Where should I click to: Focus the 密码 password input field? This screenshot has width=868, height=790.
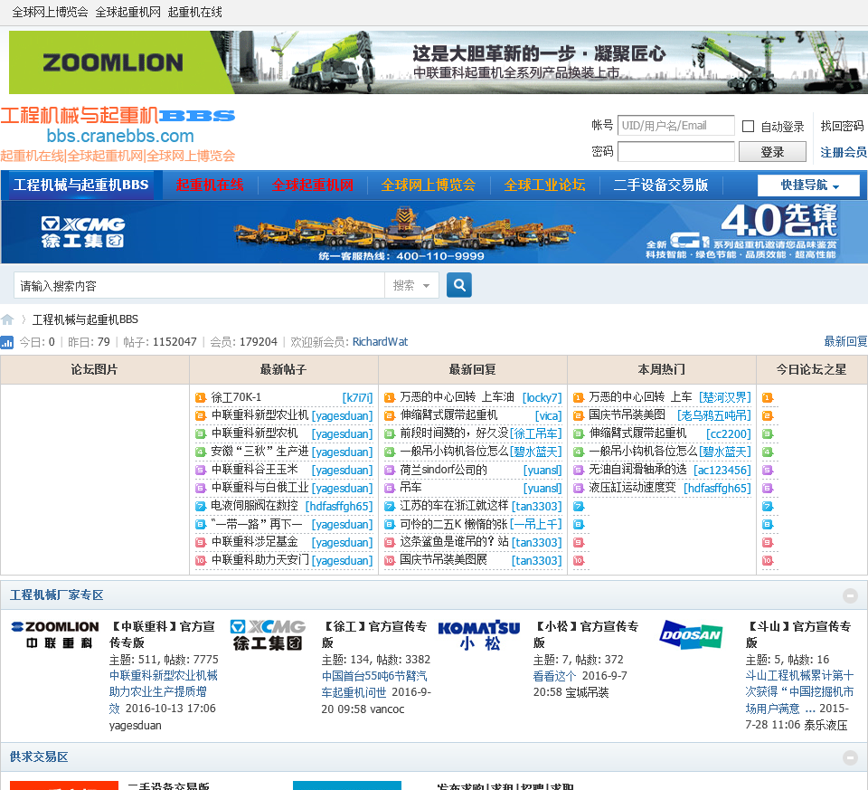tap(676, 151)
